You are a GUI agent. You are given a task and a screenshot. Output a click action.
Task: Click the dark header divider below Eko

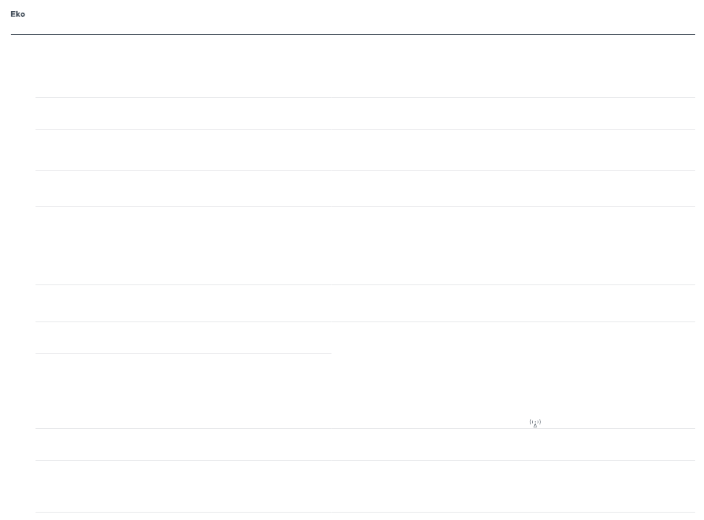pos(353,34)
